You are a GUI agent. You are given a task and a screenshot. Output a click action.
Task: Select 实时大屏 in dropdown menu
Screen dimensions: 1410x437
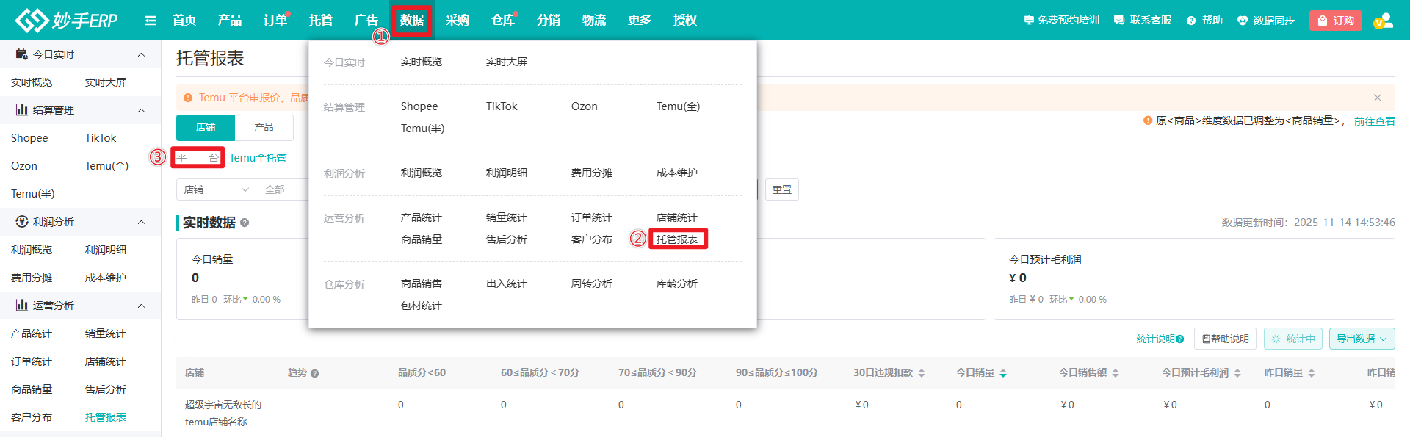pos(507,62)
